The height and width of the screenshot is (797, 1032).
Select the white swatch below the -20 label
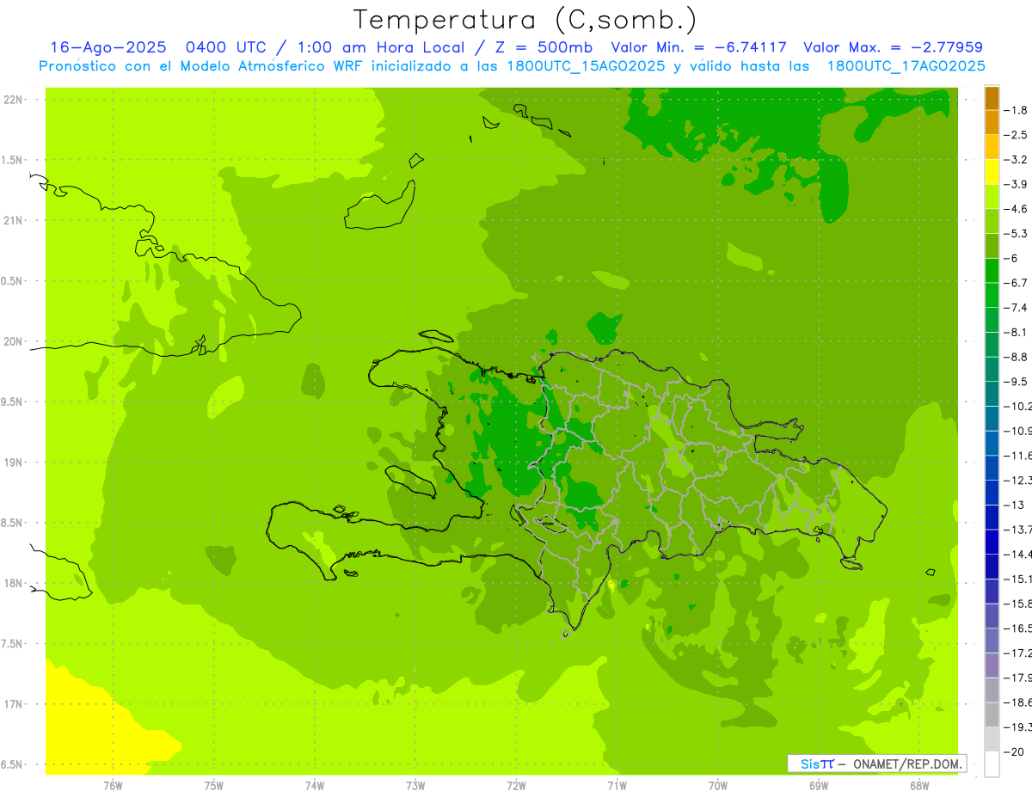coord(992,763)
